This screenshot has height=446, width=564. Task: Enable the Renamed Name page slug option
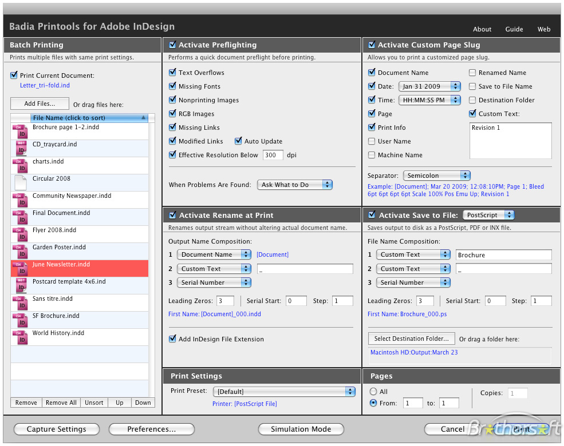[472, 73]
